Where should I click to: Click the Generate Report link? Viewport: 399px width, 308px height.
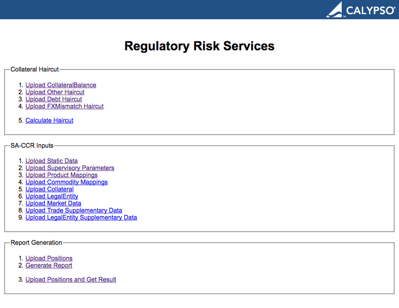49,265
